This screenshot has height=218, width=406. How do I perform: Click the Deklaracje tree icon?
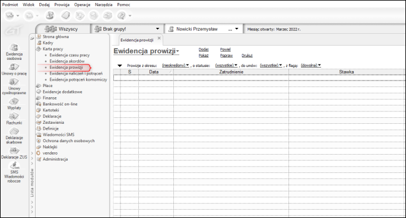39,116
